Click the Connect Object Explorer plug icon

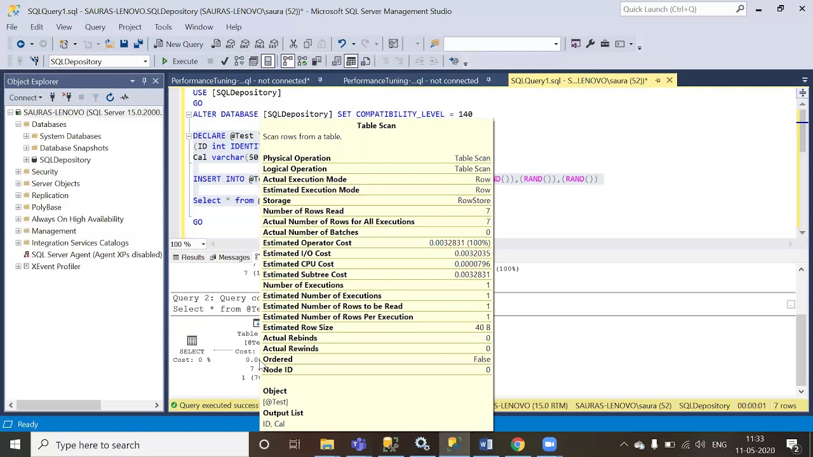[x=52, y=97]
